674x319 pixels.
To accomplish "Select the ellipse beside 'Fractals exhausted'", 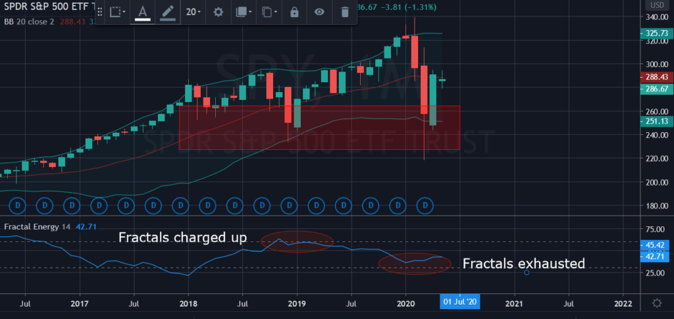I will pos(415,264).
